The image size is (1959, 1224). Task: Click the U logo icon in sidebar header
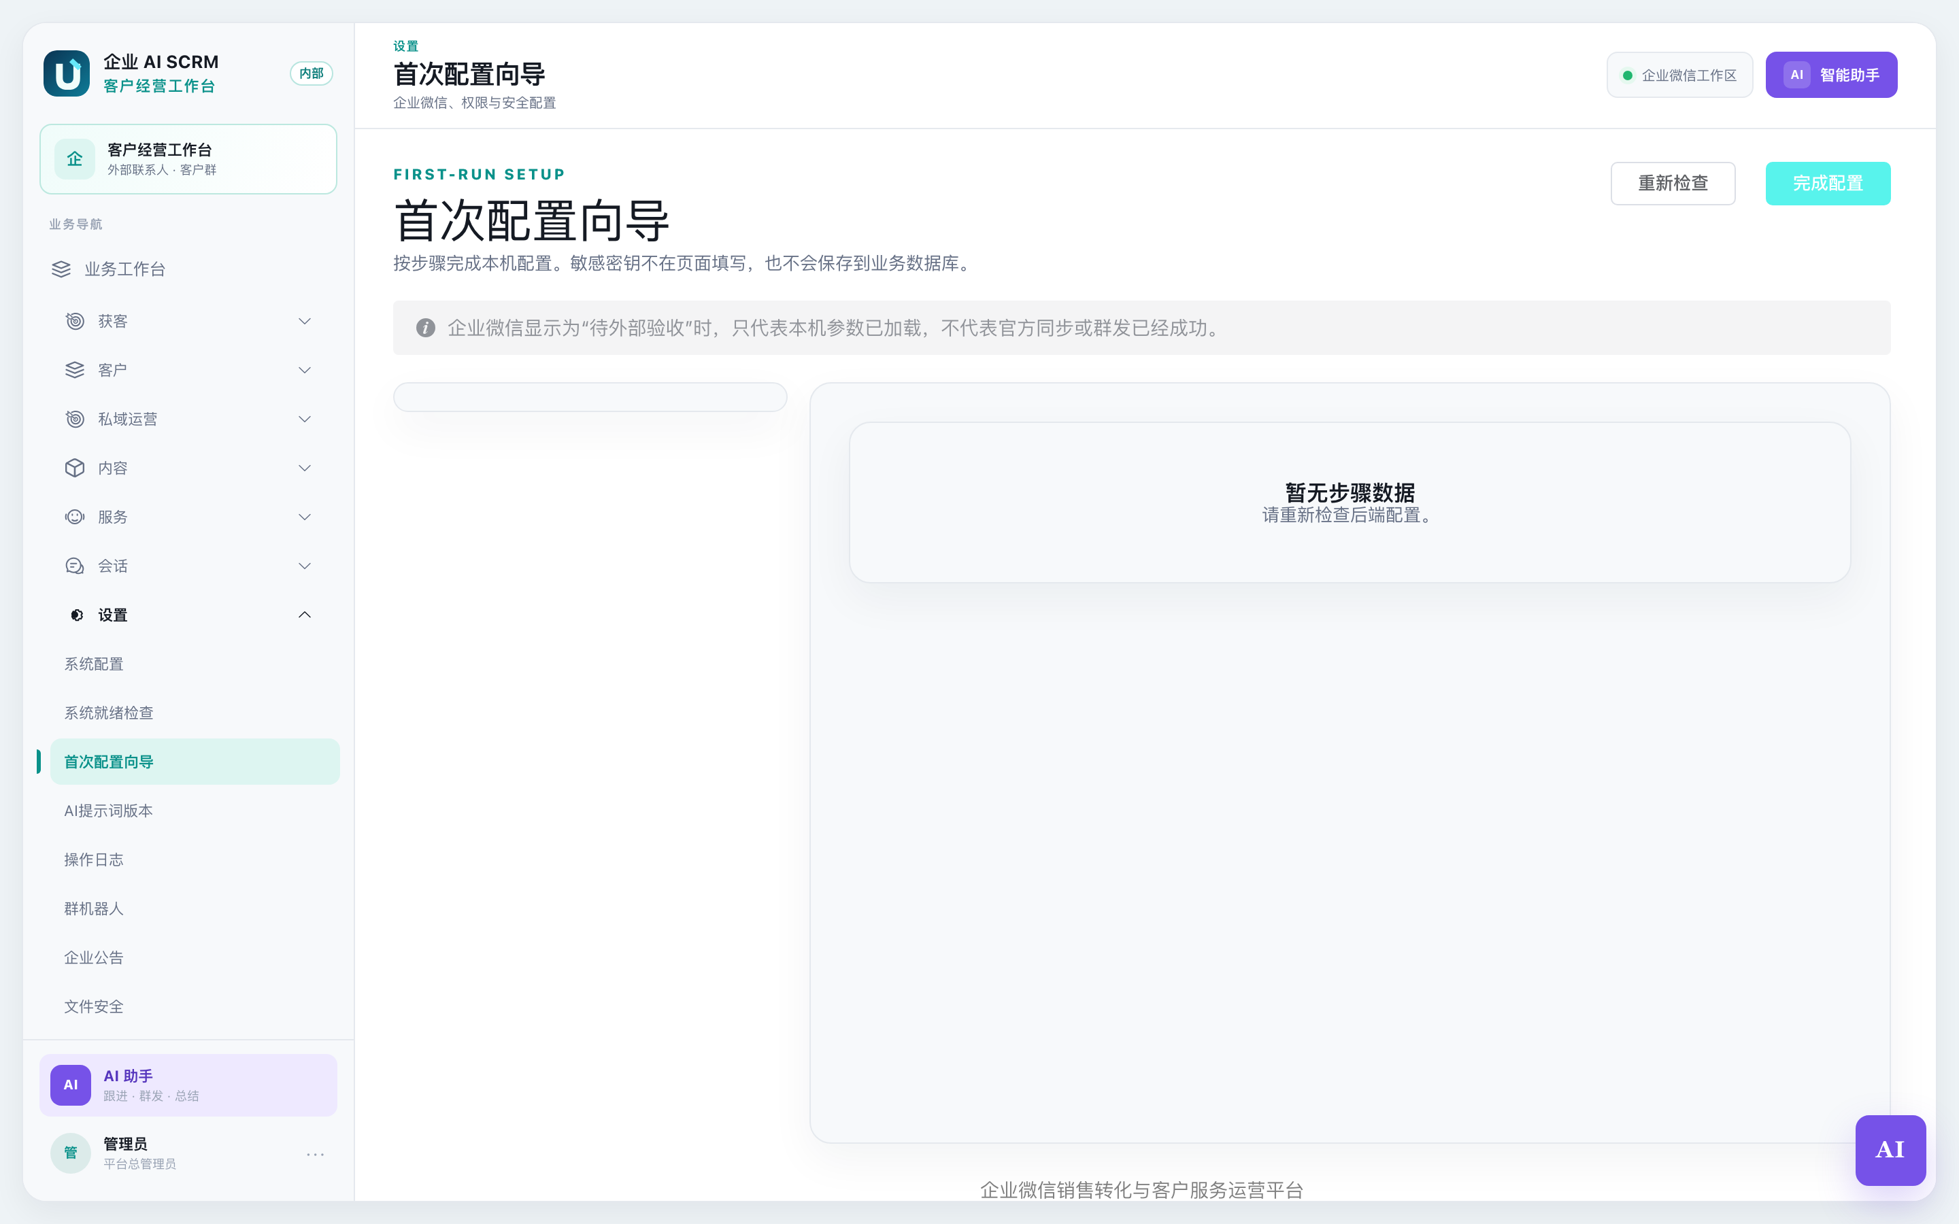tap(67, 73)
